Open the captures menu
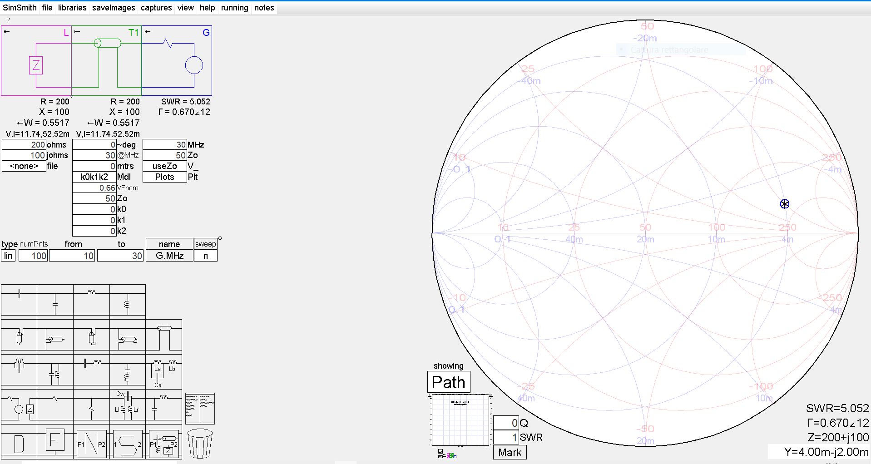 (156, 8)
